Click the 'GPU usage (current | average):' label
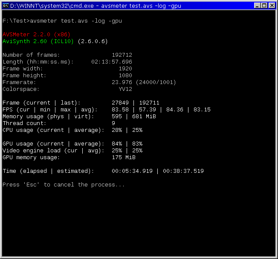The width and height of the screenshot is (278, 259). (x=54, y=144)
